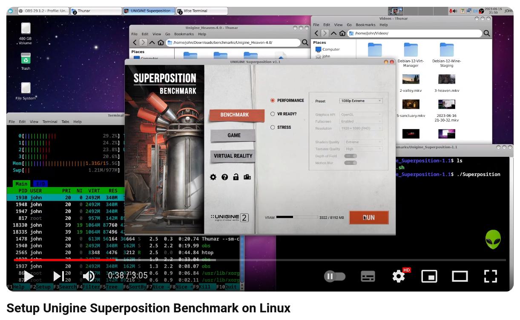Switch to Thunar in the taskbar

pyautogui.click(x=96, y=11)
